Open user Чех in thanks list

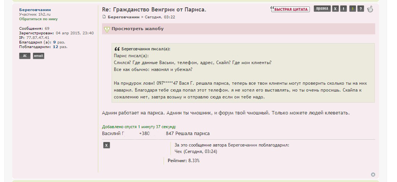pyautogui.click(x=178, y=151)
